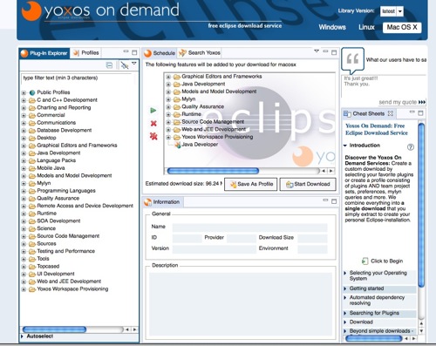This screenshot has width=436, height=346.
Task: Click the Description text area
Action: pyautogui.click(x=241, y=304)
